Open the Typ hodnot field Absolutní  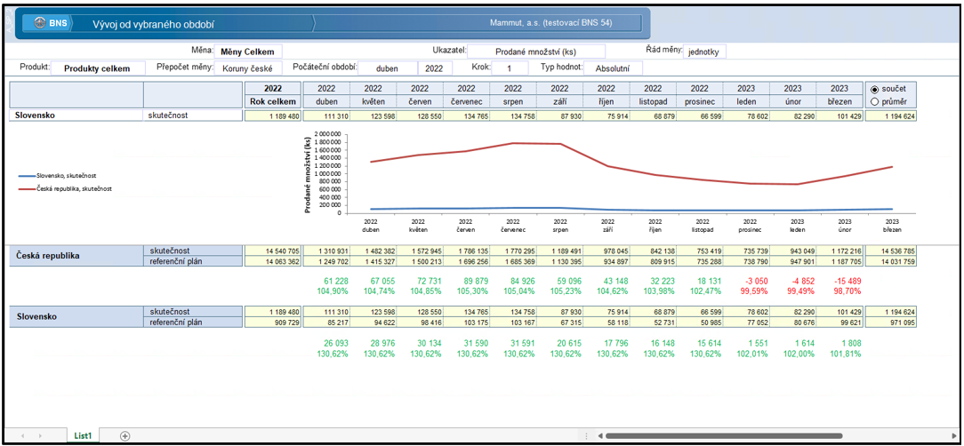(614, 68)
